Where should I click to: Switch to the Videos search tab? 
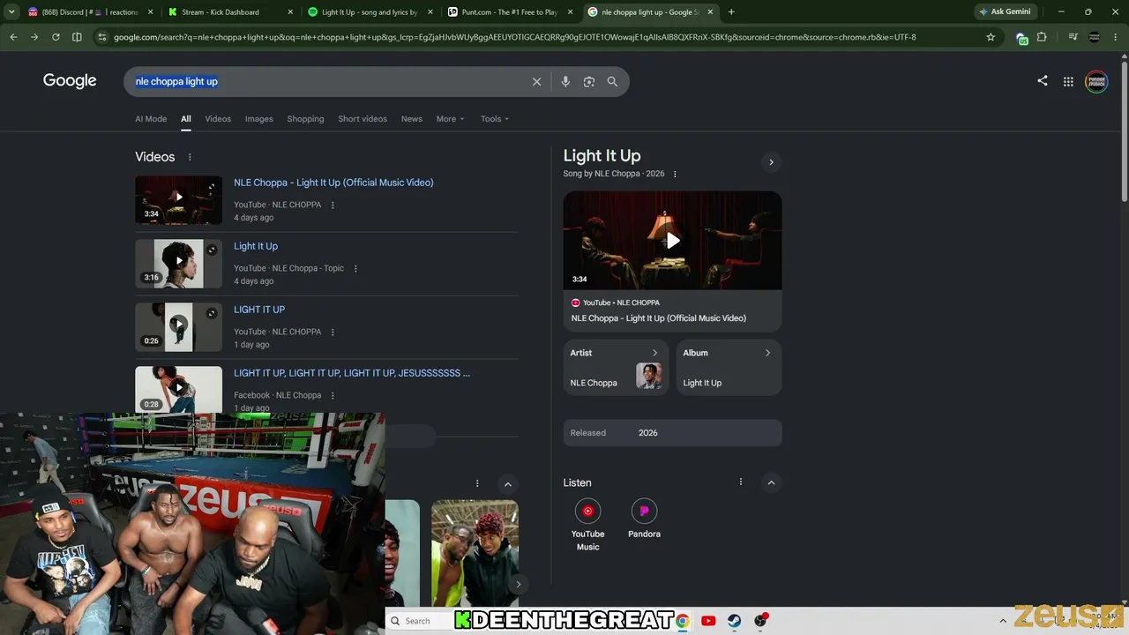pyautogui.click(x=218, y=119)
